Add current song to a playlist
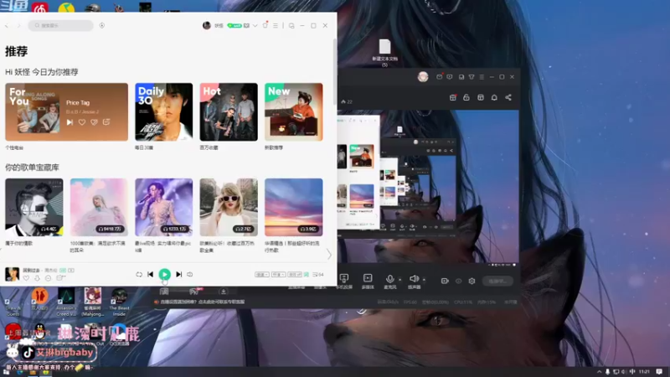 click(x=60, y=278)
